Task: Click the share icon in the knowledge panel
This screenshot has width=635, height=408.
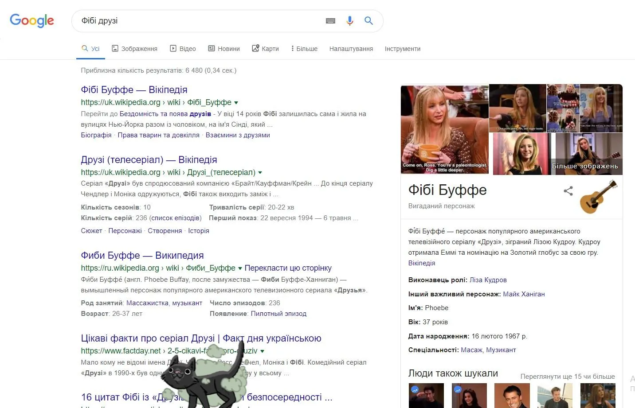Action: [x=568, y=191]
